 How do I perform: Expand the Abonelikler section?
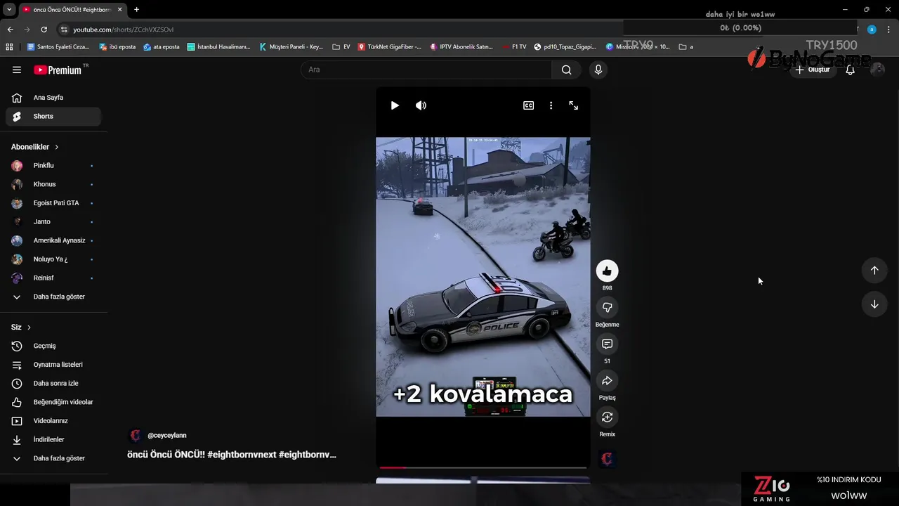click(x=35, y=147)
